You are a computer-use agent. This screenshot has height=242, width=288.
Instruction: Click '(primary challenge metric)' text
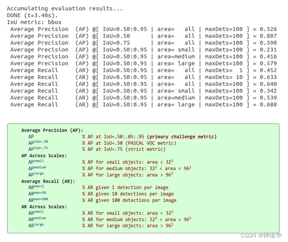pos(182,137)
